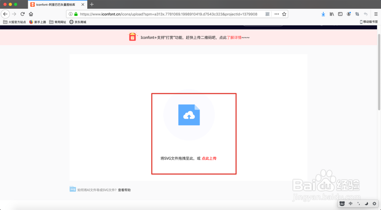This screenshot has width=381, height=210.
Task: Open the library bookshelf icon
Action: click(x=332, y=14)
